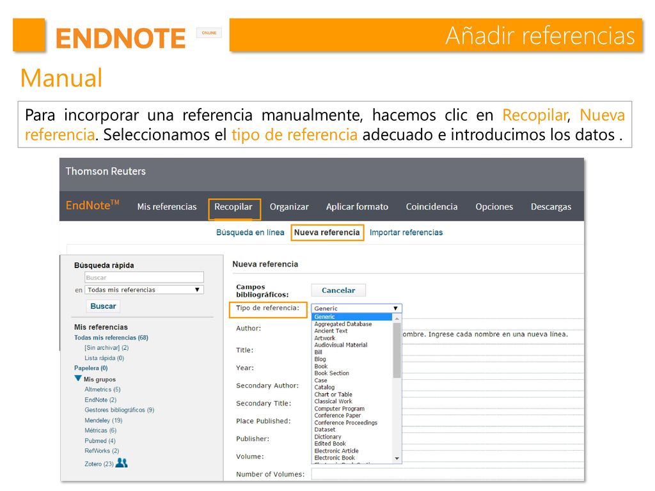This screenshot has width=655, height=491.
Task: Open the Recopilar tab
Action: click(233, 207)
